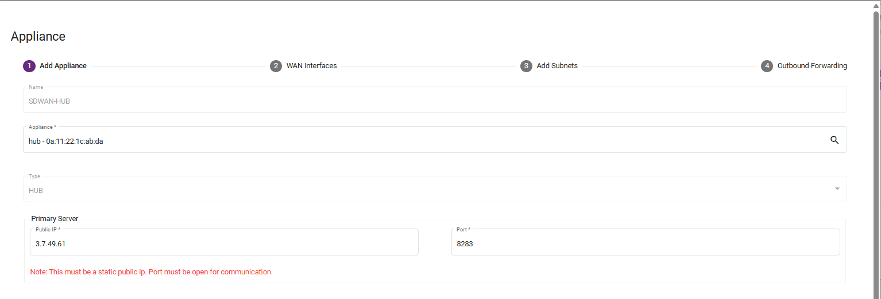
Task: Click the Appliance page heading
Action: [38, 37]
